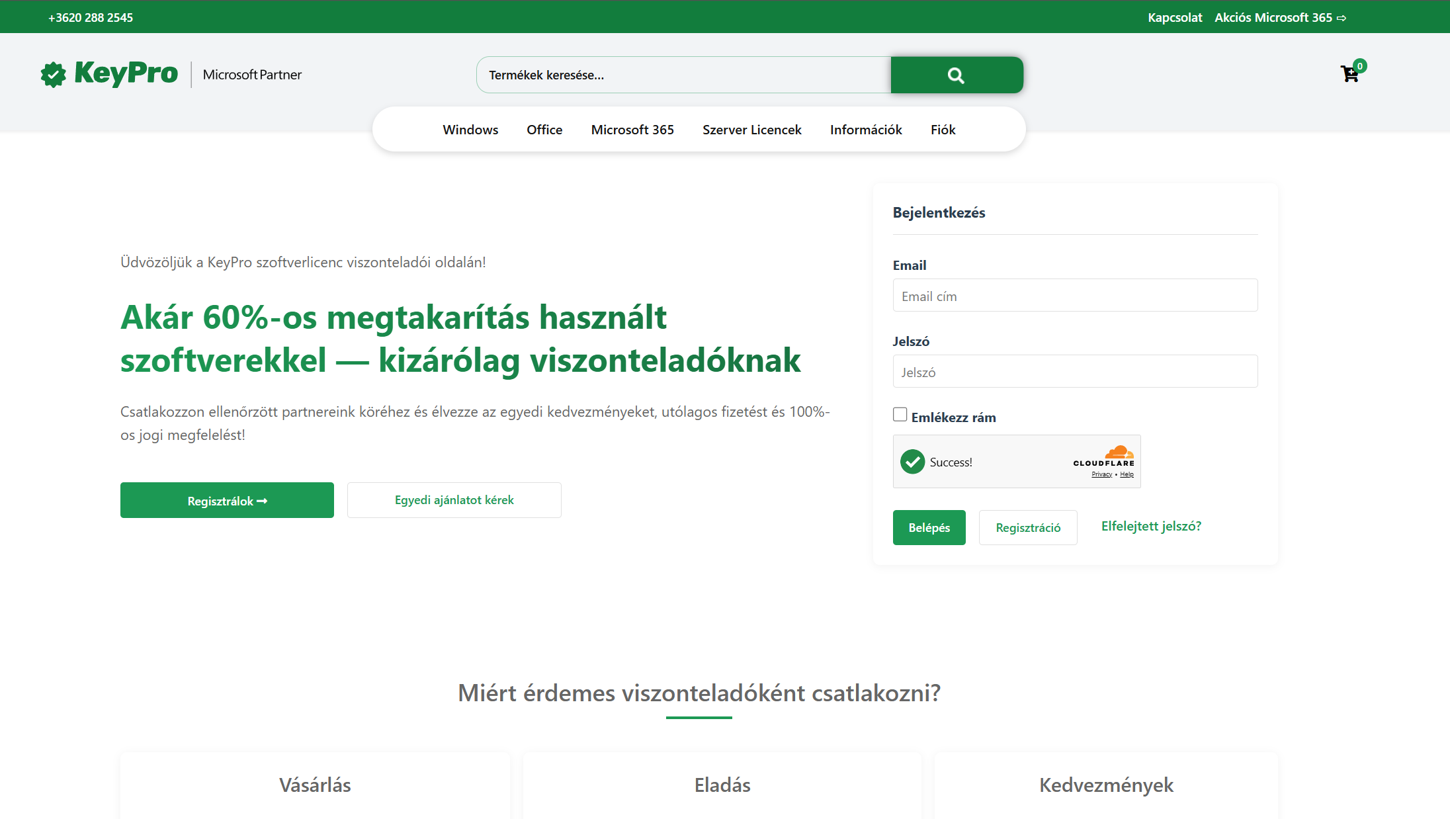This screenshot has width=1450, height=819.
Task: Click the Kedvezmények card heading
Action: point(1106,785)
